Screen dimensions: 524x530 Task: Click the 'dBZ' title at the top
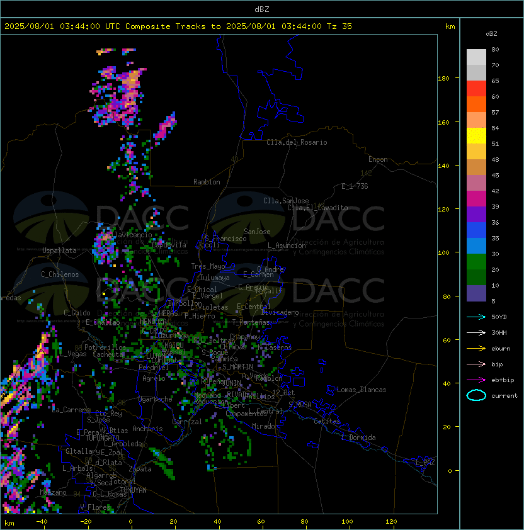pyautogui.click(x=262, y=9)
